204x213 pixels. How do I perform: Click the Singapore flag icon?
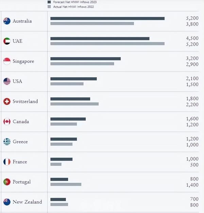point(7,61)
